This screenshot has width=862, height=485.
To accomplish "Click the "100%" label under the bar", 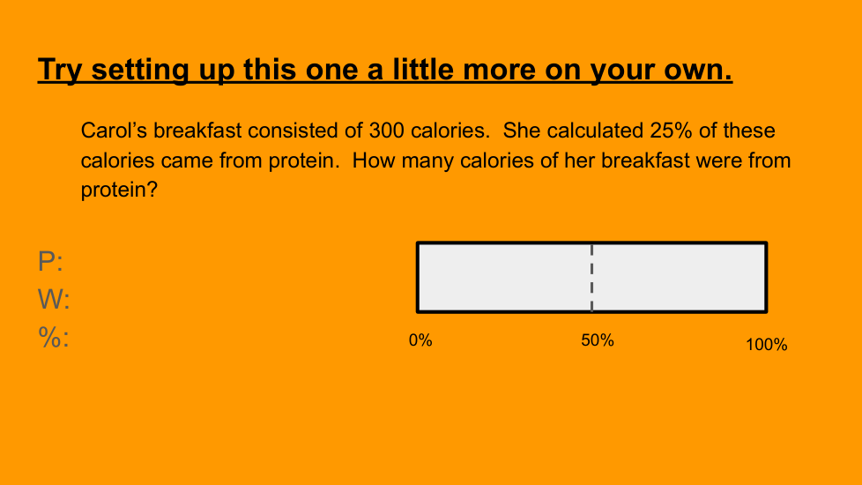I will point(767,345).
